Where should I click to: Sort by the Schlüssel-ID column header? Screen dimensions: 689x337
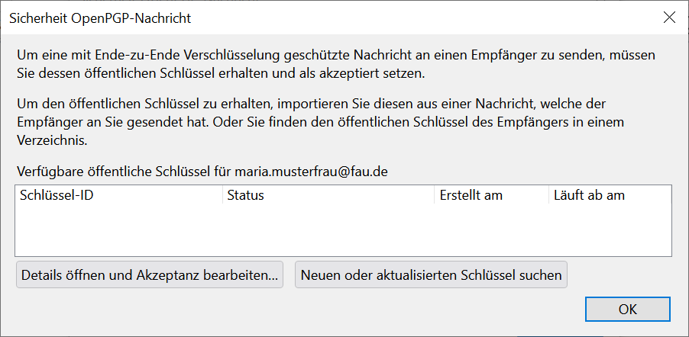(61, 195)
